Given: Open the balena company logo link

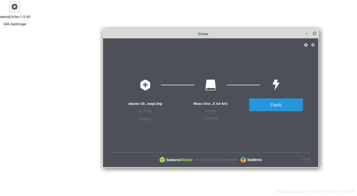Looking at the screenshot, I should pos(251,160).
